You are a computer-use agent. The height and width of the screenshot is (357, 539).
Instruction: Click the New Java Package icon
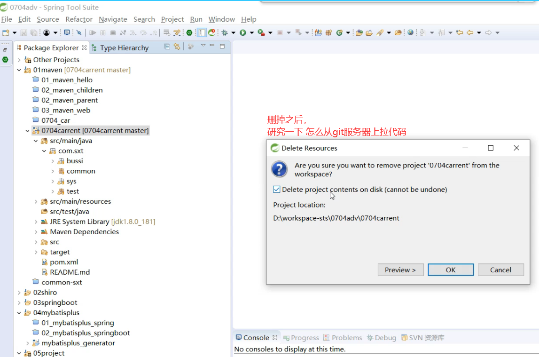328,32
